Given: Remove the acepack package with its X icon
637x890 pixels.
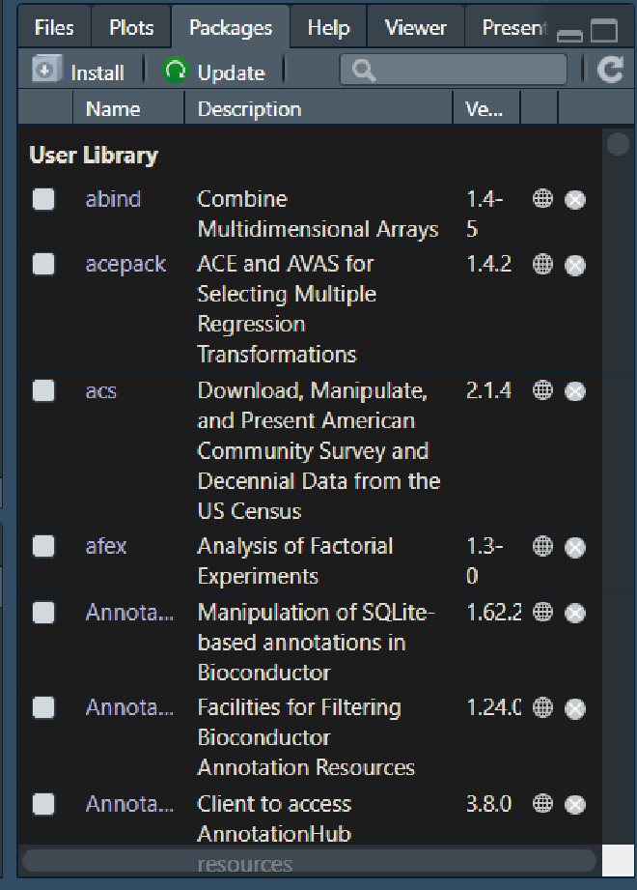Looking at the screenshot, I should 574,265.
